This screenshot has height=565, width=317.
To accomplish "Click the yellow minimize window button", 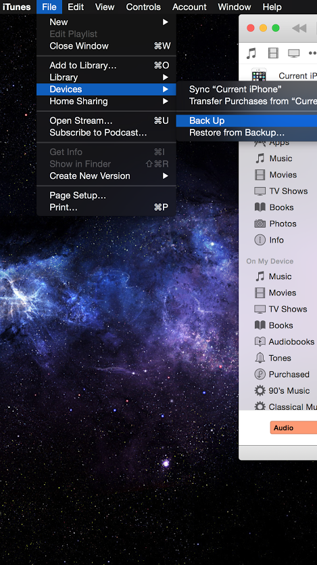I will tap(263, 28).
